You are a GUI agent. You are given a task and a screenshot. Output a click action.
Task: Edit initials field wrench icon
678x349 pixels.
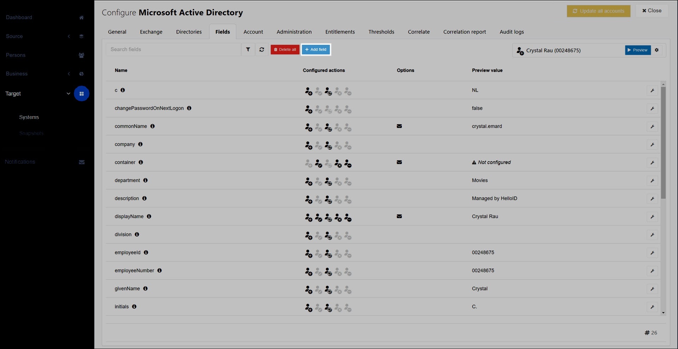click(x=652, y=307)
